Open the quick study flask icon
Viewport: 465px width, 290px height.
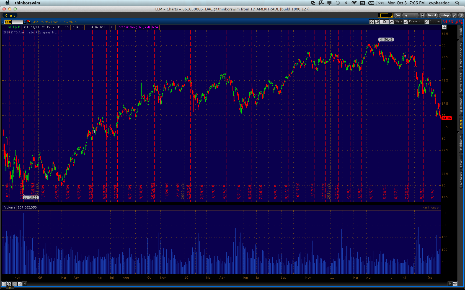pos(372,22)
